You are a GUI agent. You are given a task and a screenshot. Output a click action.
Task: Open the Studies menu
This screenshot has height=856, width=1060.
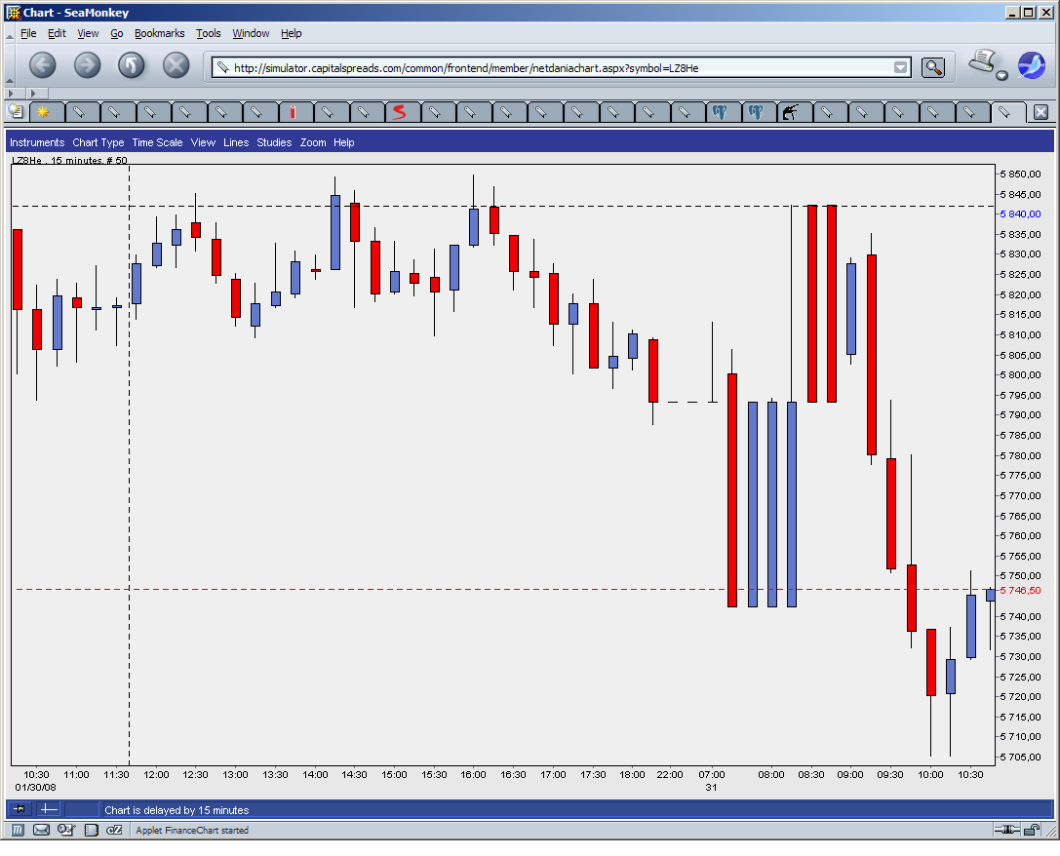click(x=274, y=142)
